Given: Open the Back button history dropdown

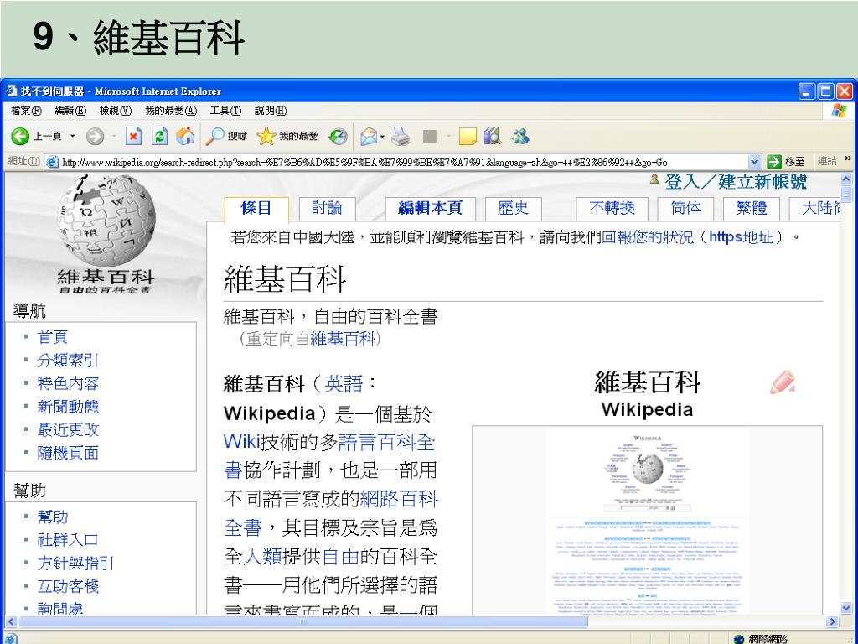Looking at the screenshot, I should 72,137.
